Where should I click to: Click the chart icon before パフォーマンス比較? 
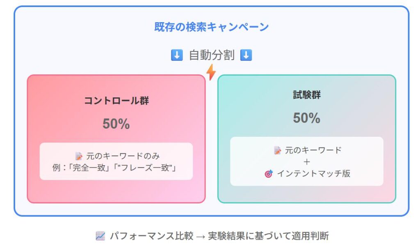click(x=100, y=236)
